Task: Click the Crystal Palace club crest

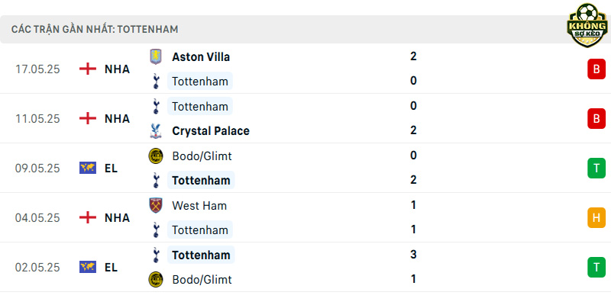Action: (156, 130)
